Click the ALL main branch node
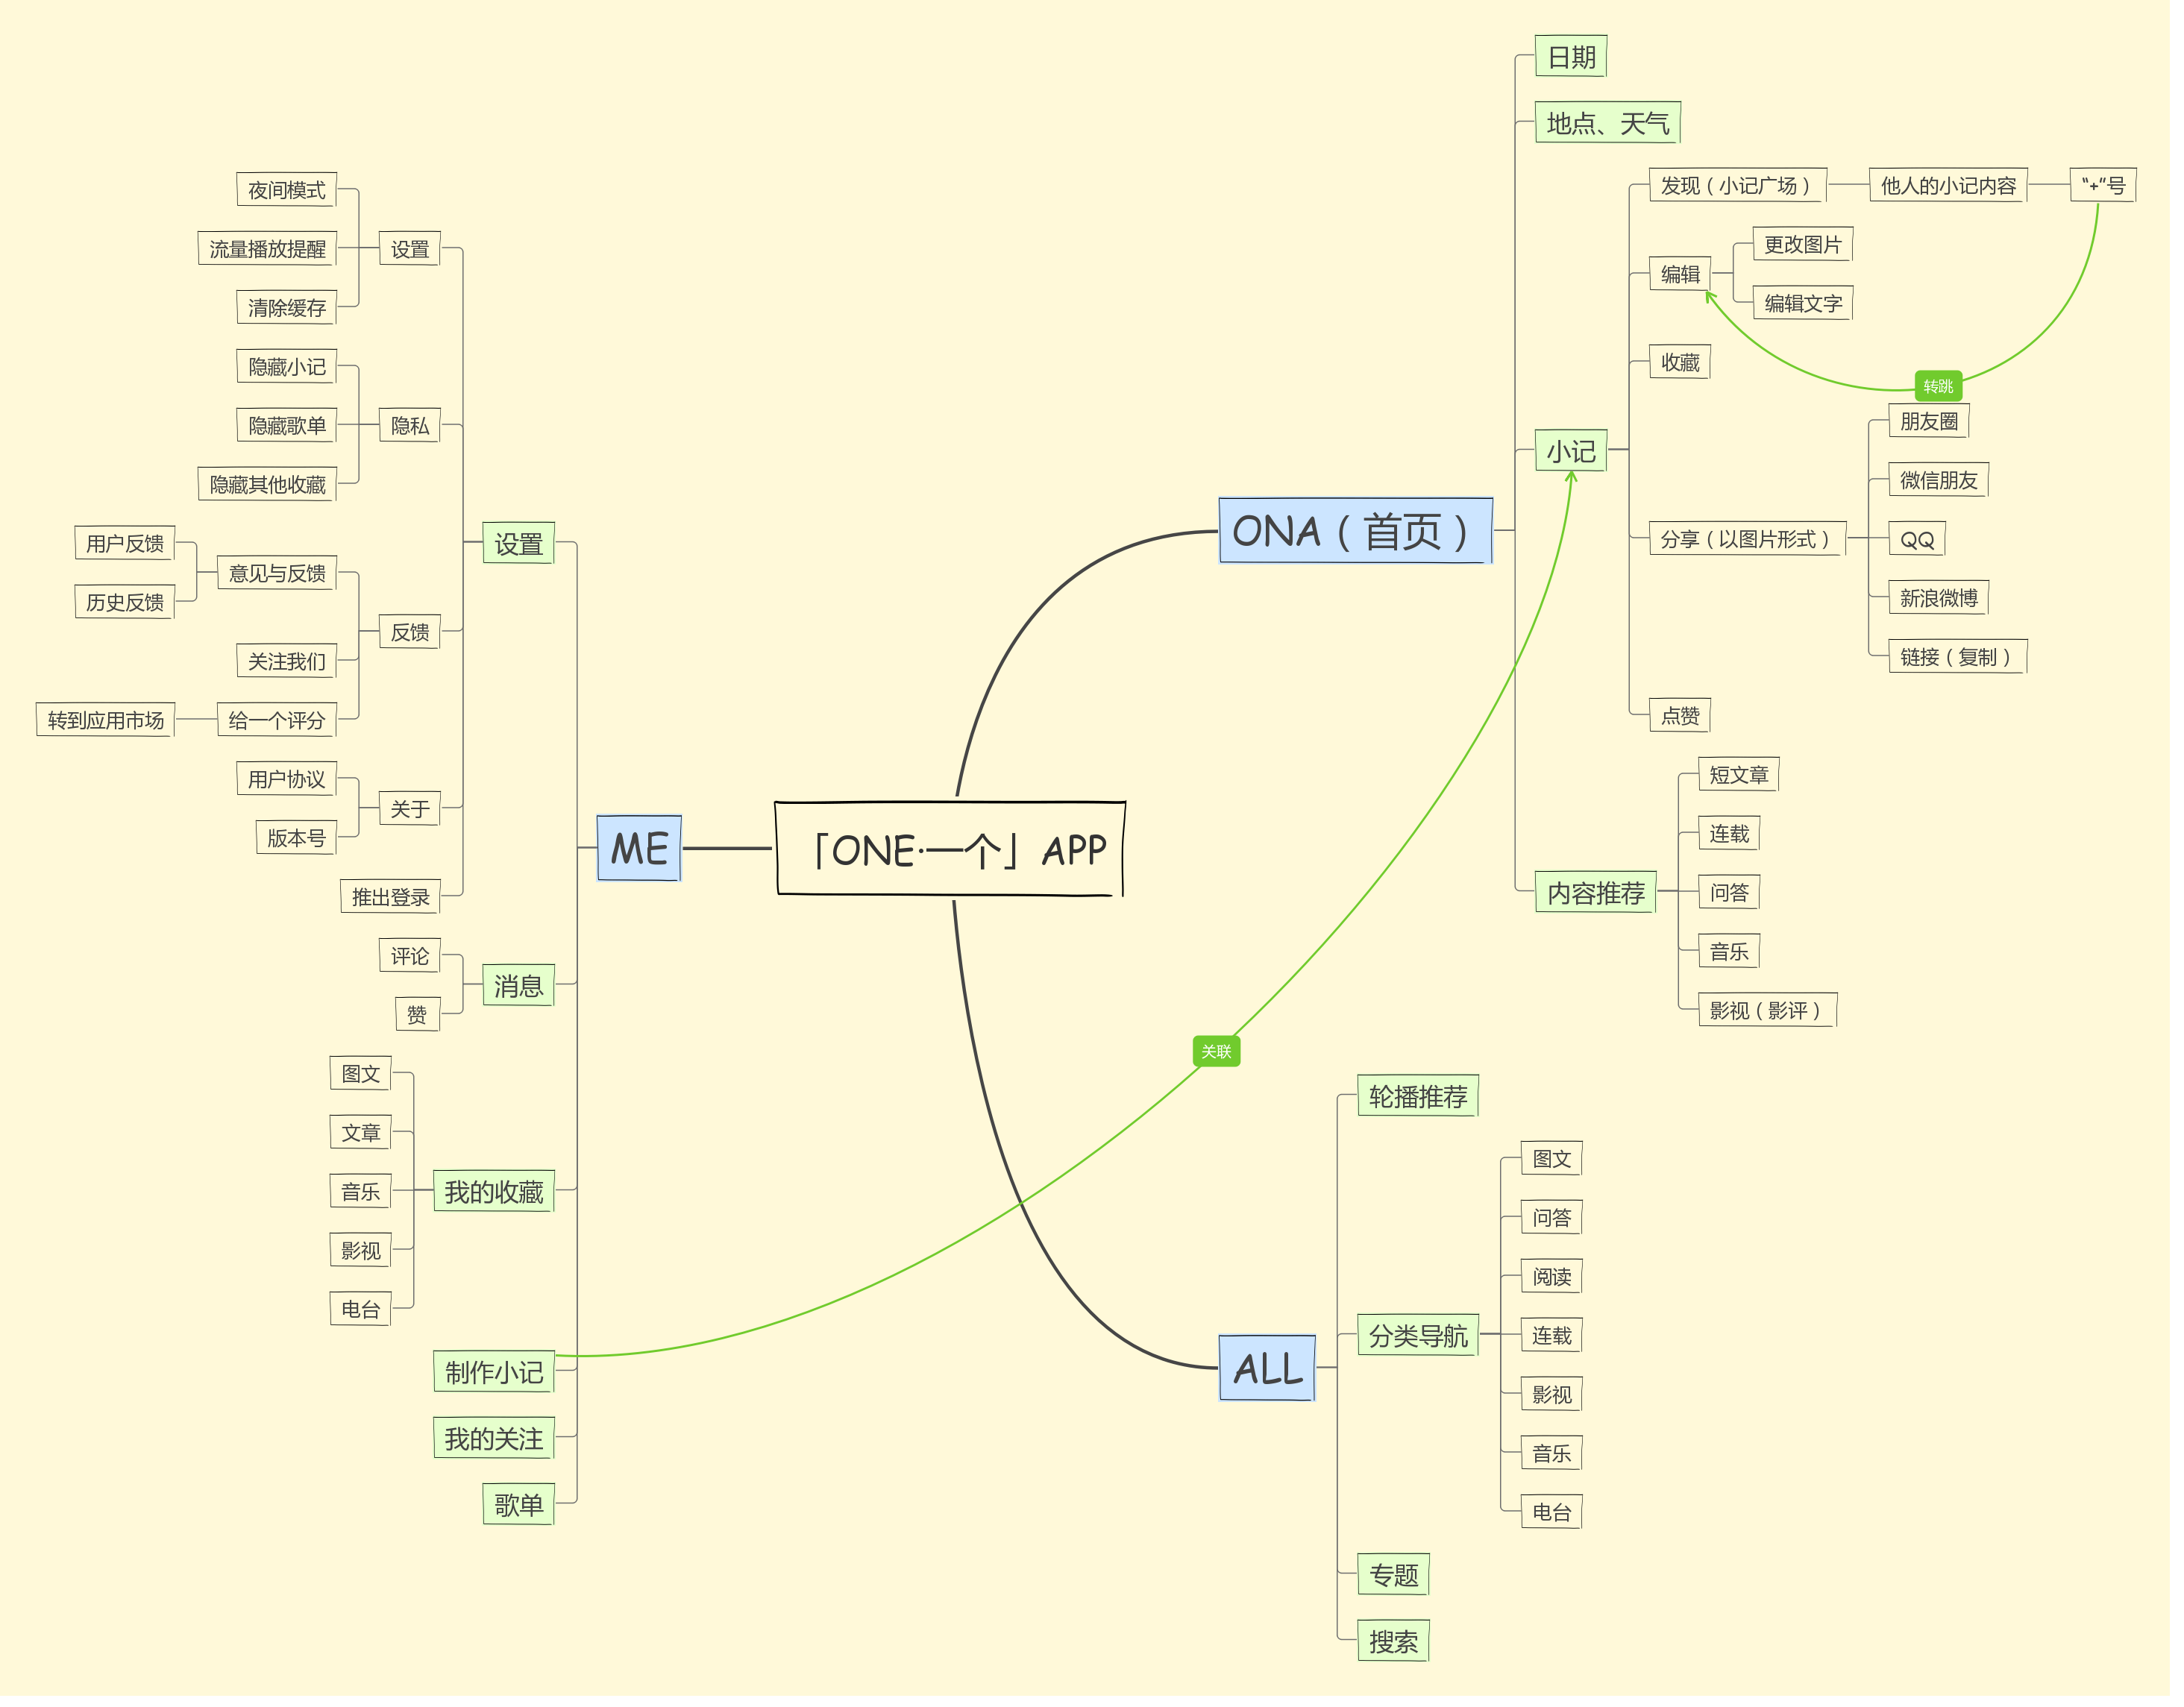Viewport: 2184px width, 1707px height. [1275, 1376]
